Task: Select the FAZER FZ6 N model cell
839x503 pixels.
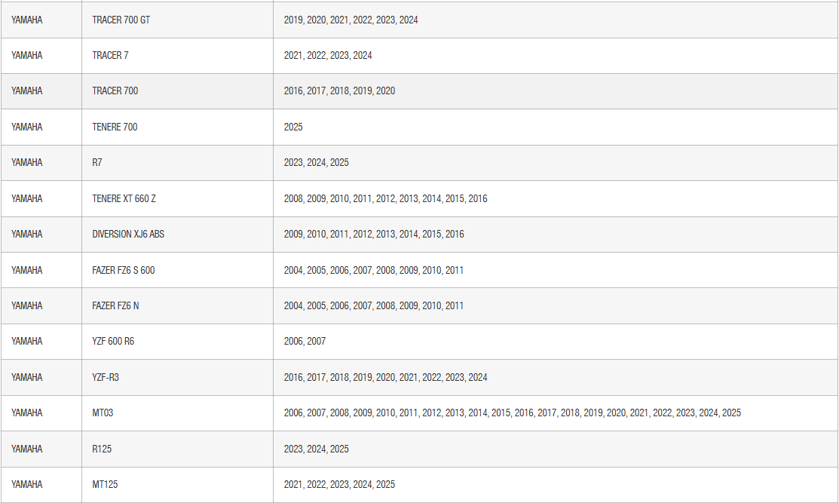Action: point(115,305)
